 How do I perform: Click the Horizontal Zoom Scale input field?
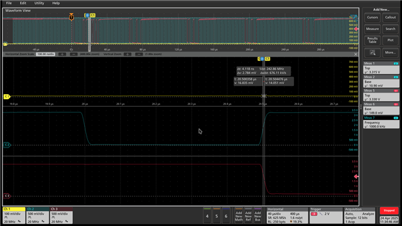[45, 55]
